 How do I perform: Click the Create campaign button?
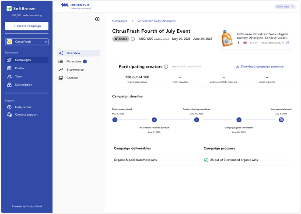point(27,26)
